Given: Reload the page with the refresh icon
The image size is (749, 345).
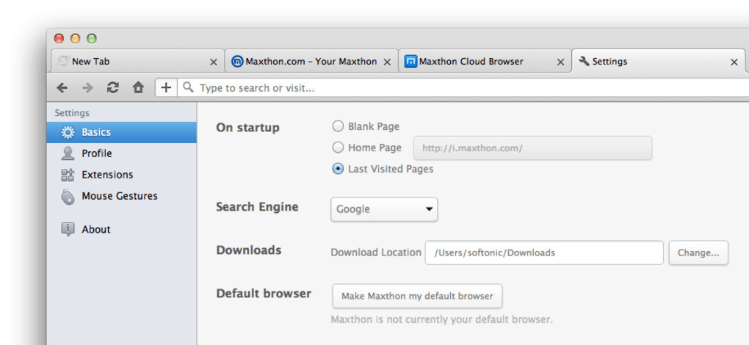Looking at the screenshot, I should pyautogui.click(x=112, y=87).
